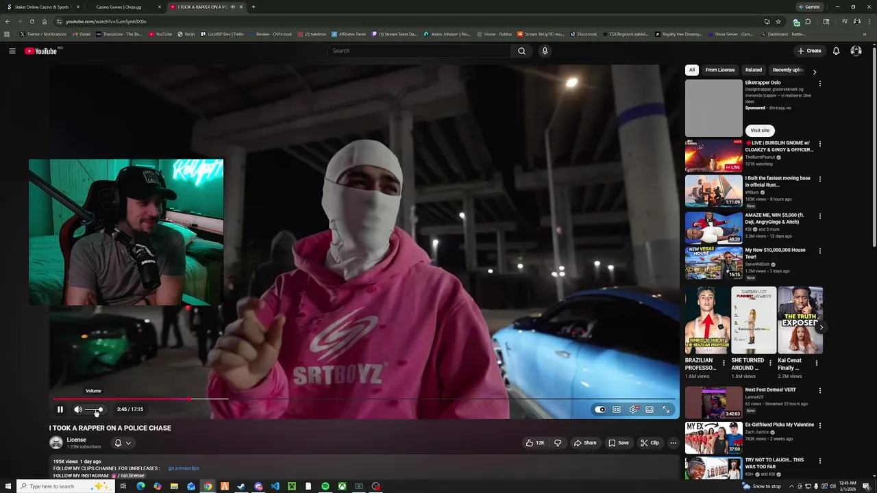This screenshot has width=877, height=493.
Task: Go to the YouTube home logo
Action: (x=41, y=51)
